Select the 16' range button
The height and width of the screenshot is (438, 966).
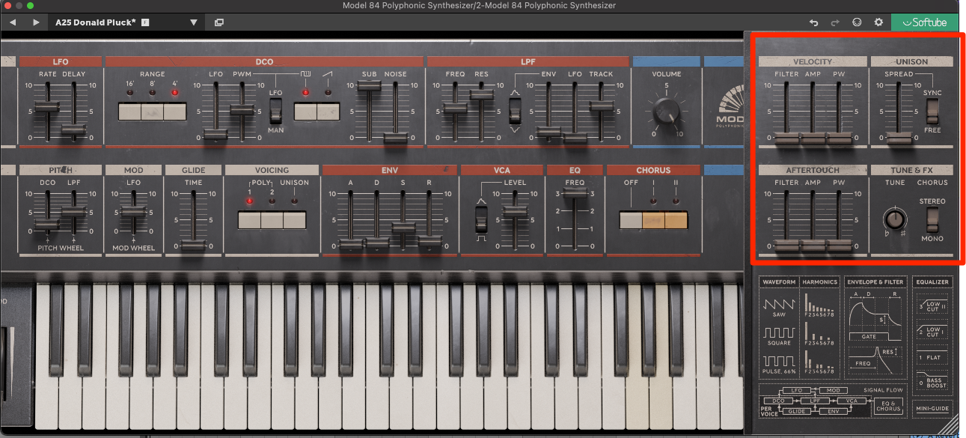[129, 112]
